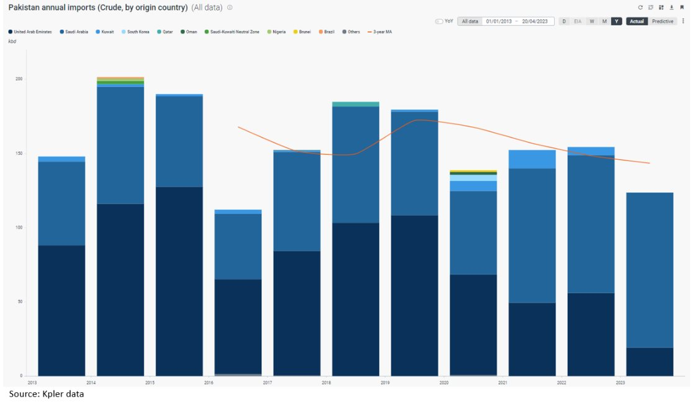Click the 2015 UAE dark bar segment
The height and width of the screenshot is (404, 692).
[x=179, y=281]
